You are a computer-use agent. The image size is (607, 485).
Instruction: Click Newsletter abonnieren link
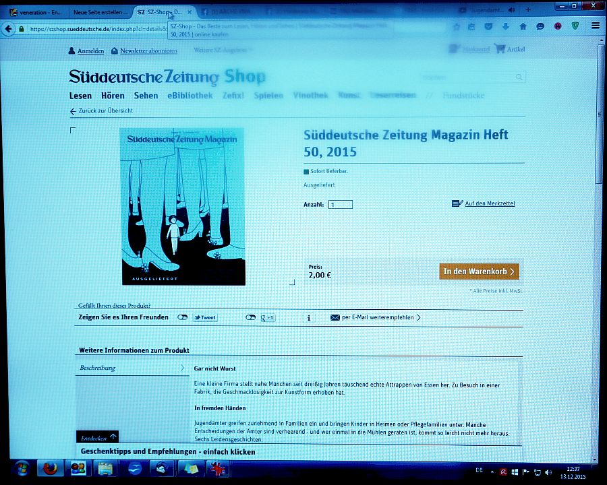point(148,51)
